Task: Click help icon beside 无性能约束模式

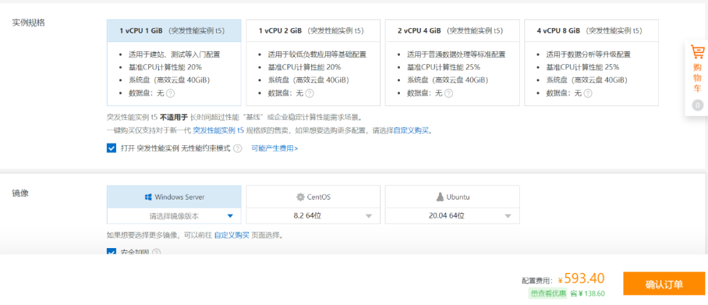Action: pos(237,148)
